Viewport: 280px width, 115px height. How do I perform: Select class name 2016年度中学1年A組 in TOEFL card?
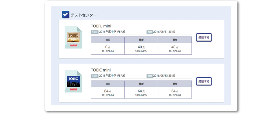112,32
